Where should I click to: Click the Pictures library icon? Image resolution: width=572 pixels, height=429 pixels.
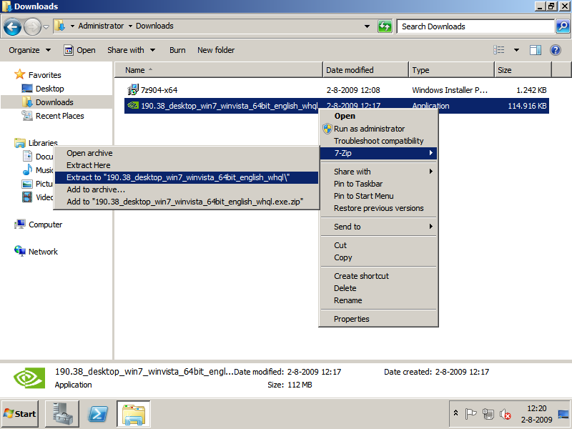27,184
